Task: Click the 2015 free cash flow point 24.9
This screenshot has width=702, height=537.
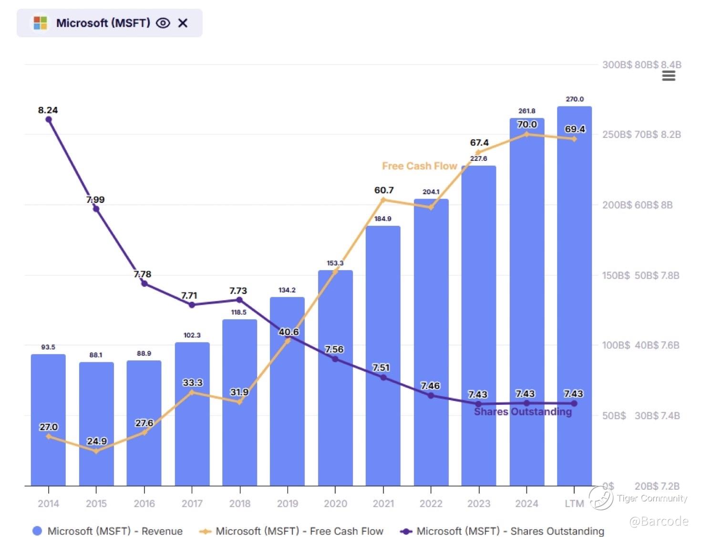Action: pos(96,451)
